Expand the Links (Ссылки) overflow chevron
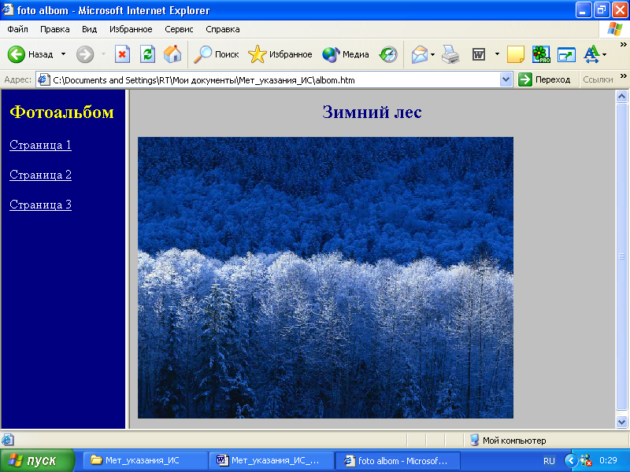 coord(623,76)
